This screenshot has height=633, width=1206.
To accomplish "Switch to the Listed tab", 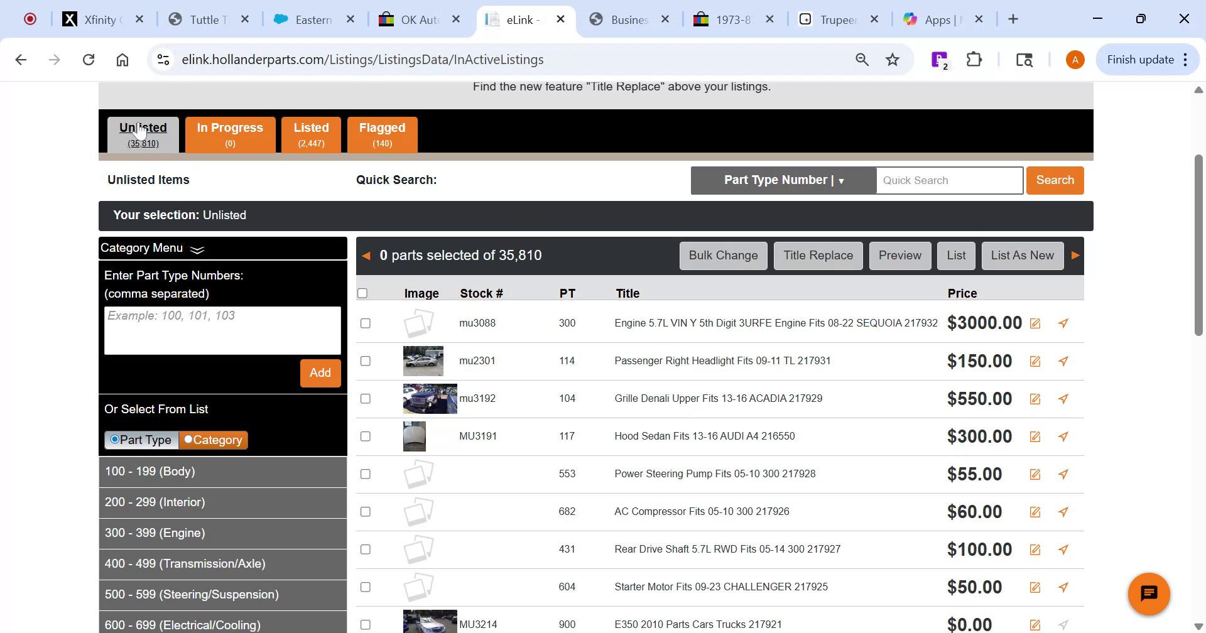I will 311,134.
